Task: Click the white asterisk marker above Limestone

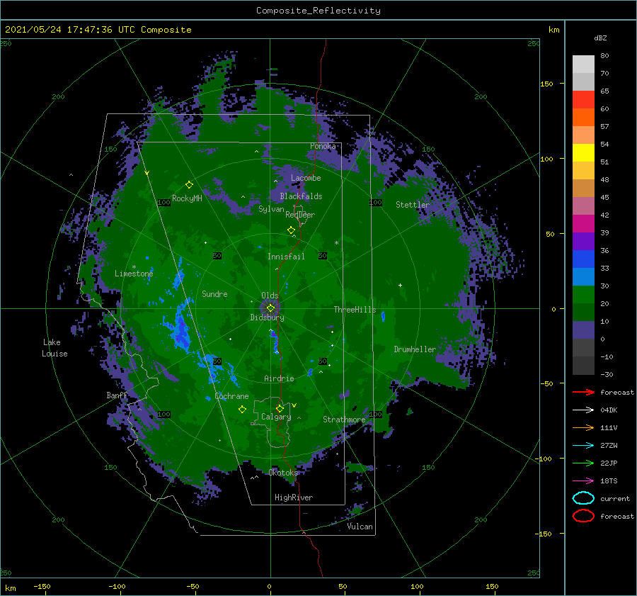Action: [134, 267]
